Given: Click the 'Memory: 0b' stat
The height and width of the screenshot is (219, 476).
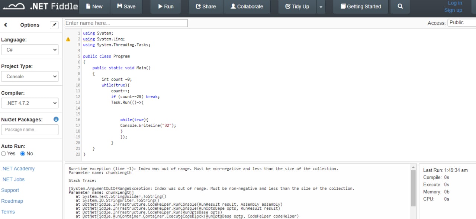Looking at the screenshot, I should pyautogui.click(x=437, y=192).
